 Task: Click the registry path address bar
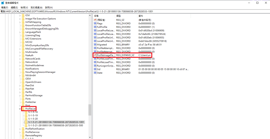(x=135, y=12)
